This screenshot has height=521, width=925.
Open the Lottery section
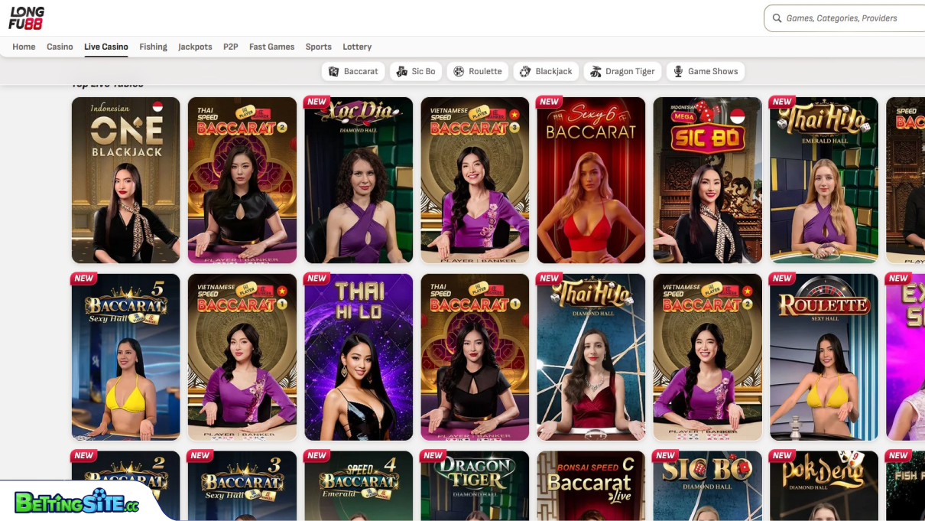coord(357,47)
